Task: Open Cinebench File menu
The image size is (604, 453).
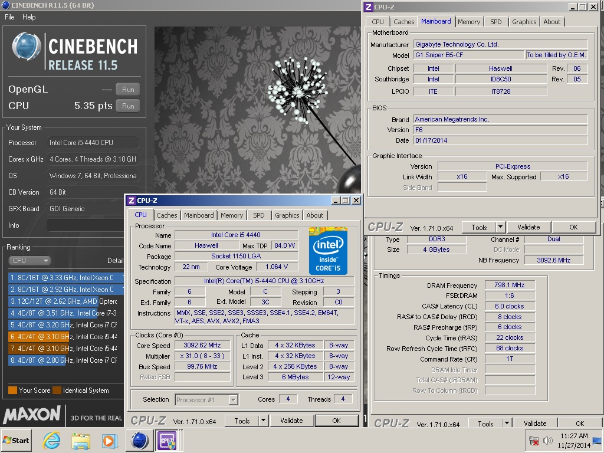Action: [x=9, y=17]
